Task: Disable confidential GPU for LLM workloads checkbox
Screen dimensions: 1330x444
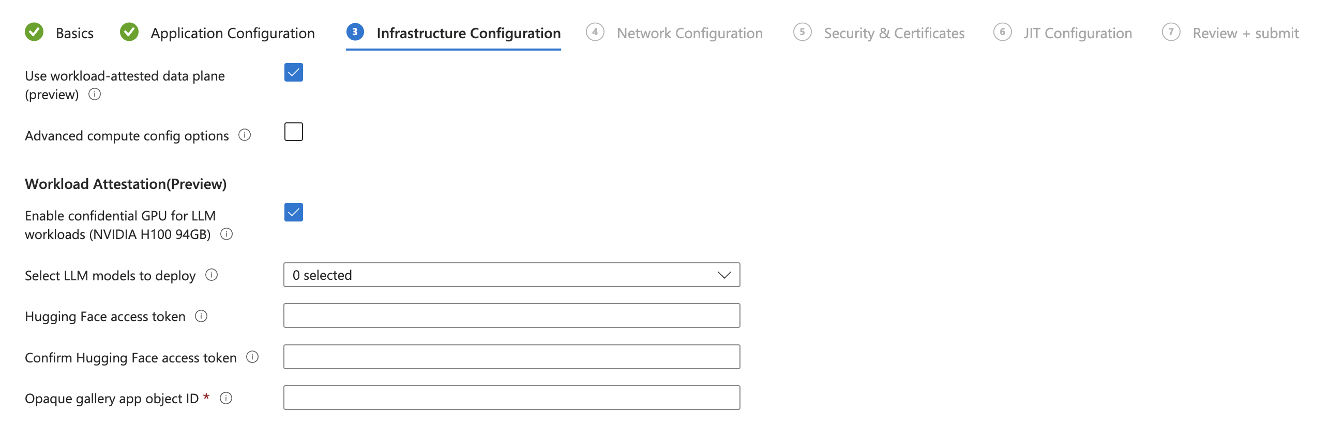Action: pos(294,212)
